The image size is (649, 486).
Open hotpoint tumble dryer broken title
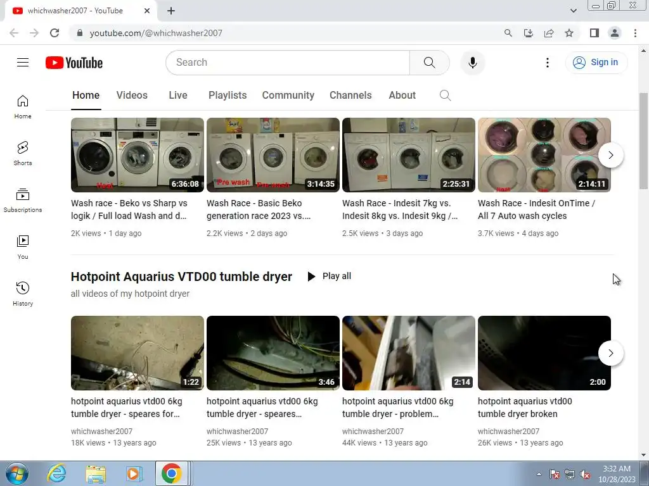click(525, 408)
